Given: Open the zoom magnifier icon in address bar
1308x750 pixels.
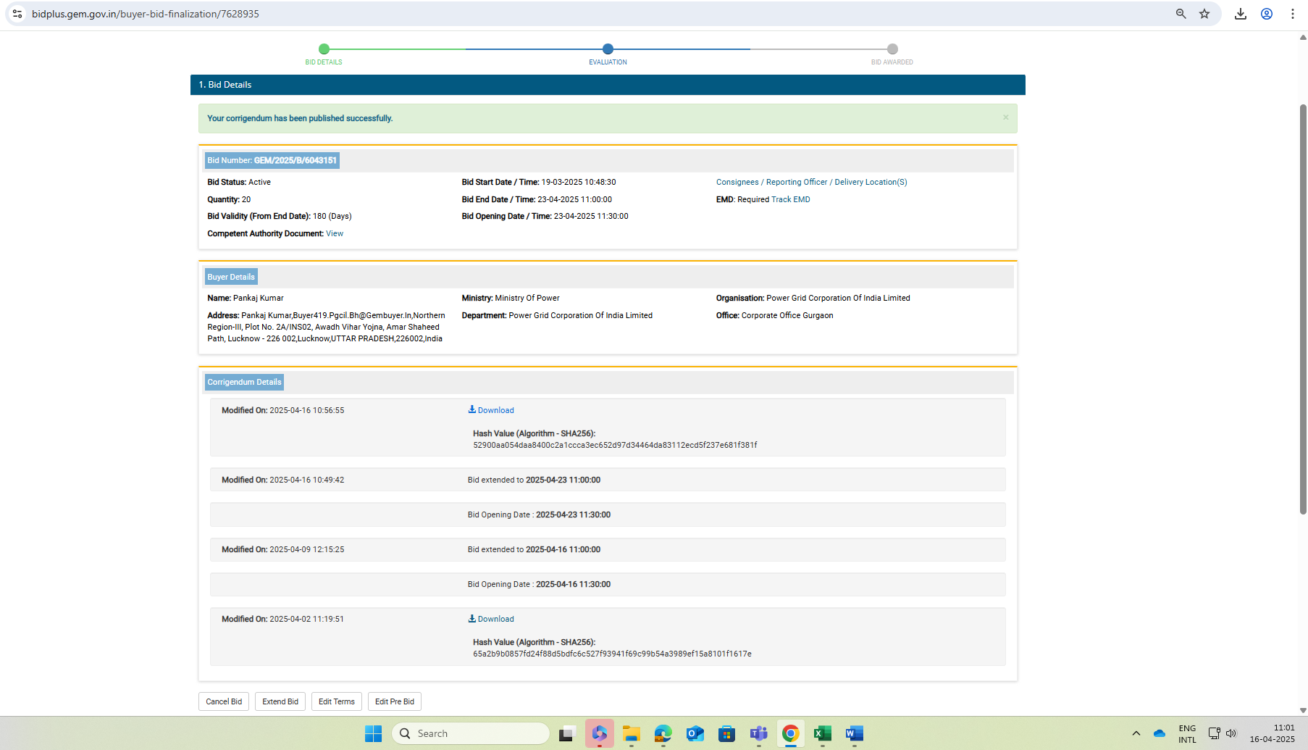Looking at the screenshot, I should 1181,14.
